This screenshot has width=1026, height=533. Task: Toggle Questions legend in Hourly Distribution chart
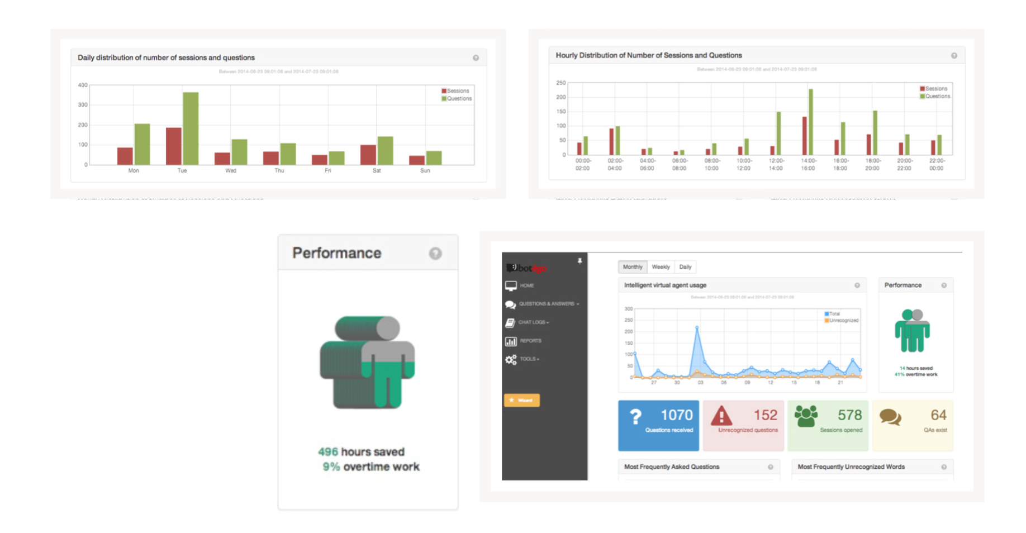pos(935,97)
